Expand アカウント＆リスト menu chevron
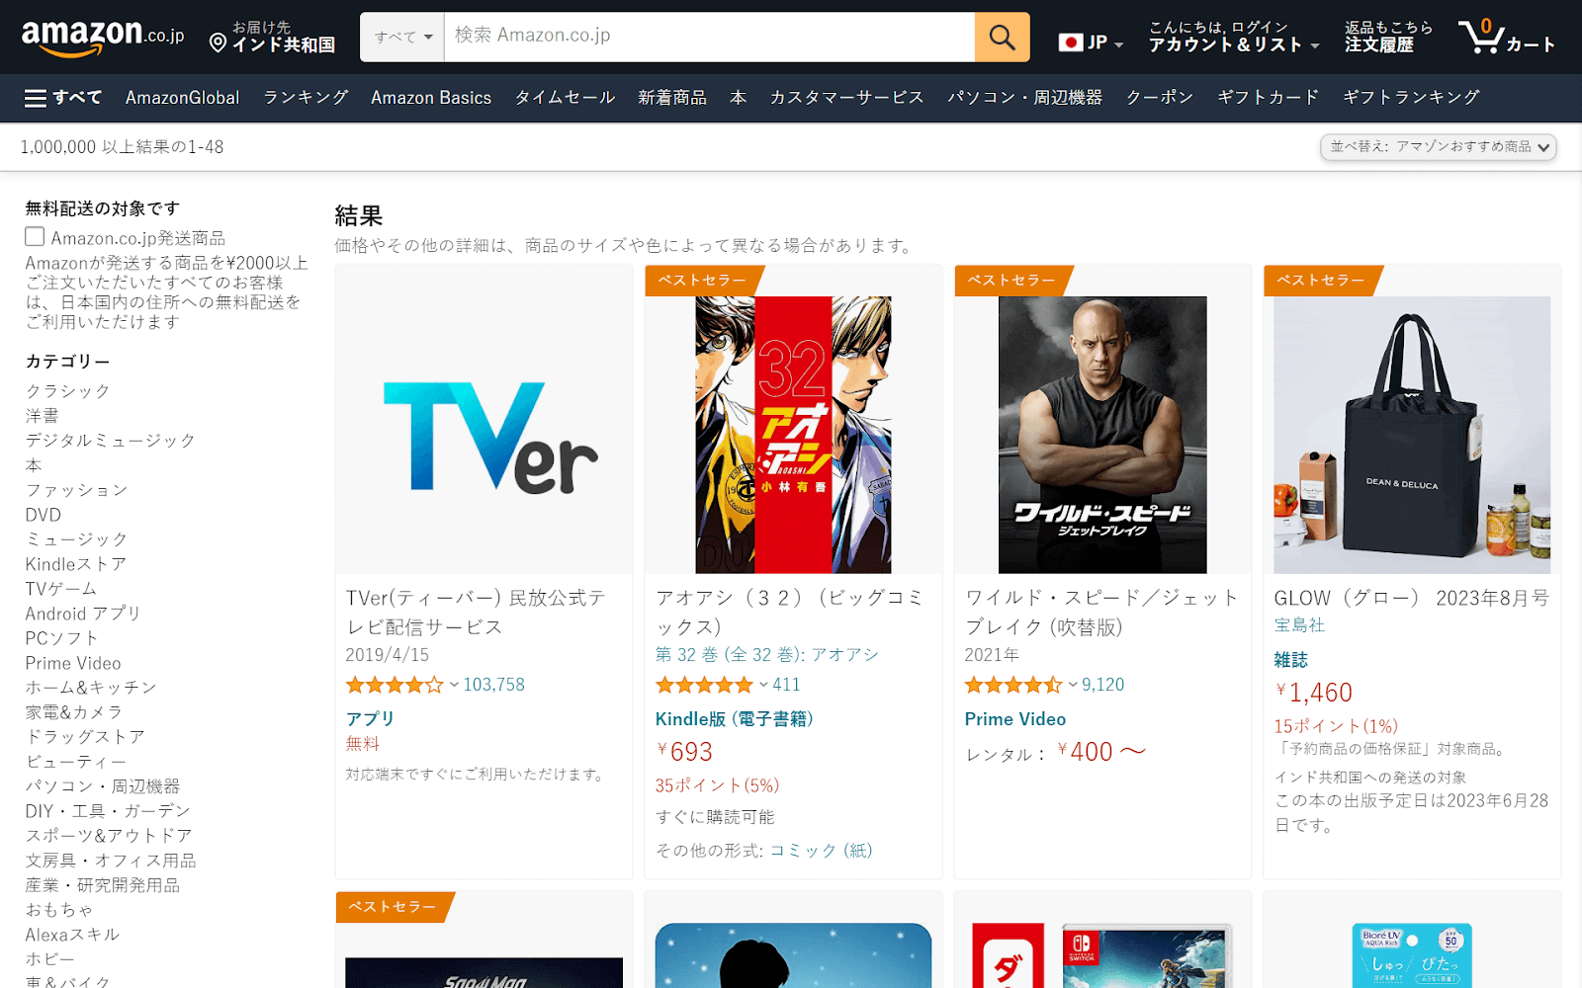The height and width of the screenshot is (988, 1582). [1313, 46]
